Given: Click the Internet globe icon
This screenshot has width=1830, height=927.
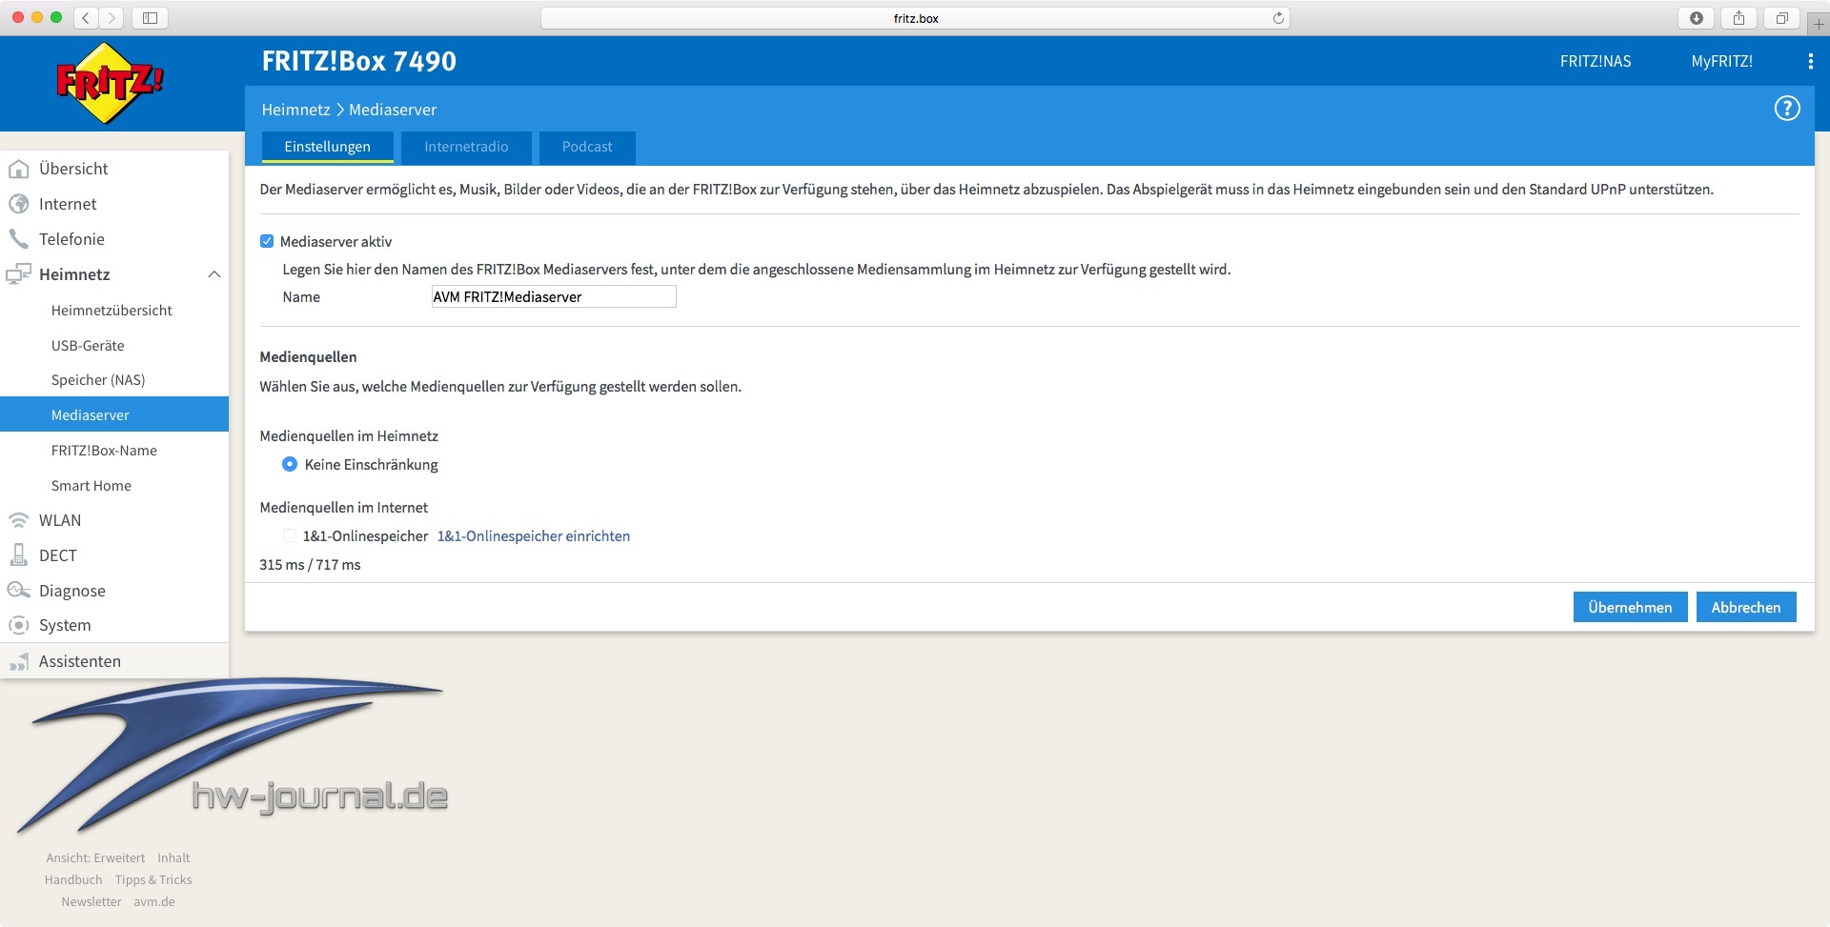Looking at the screenshot, I should click(x=18, y=204).
